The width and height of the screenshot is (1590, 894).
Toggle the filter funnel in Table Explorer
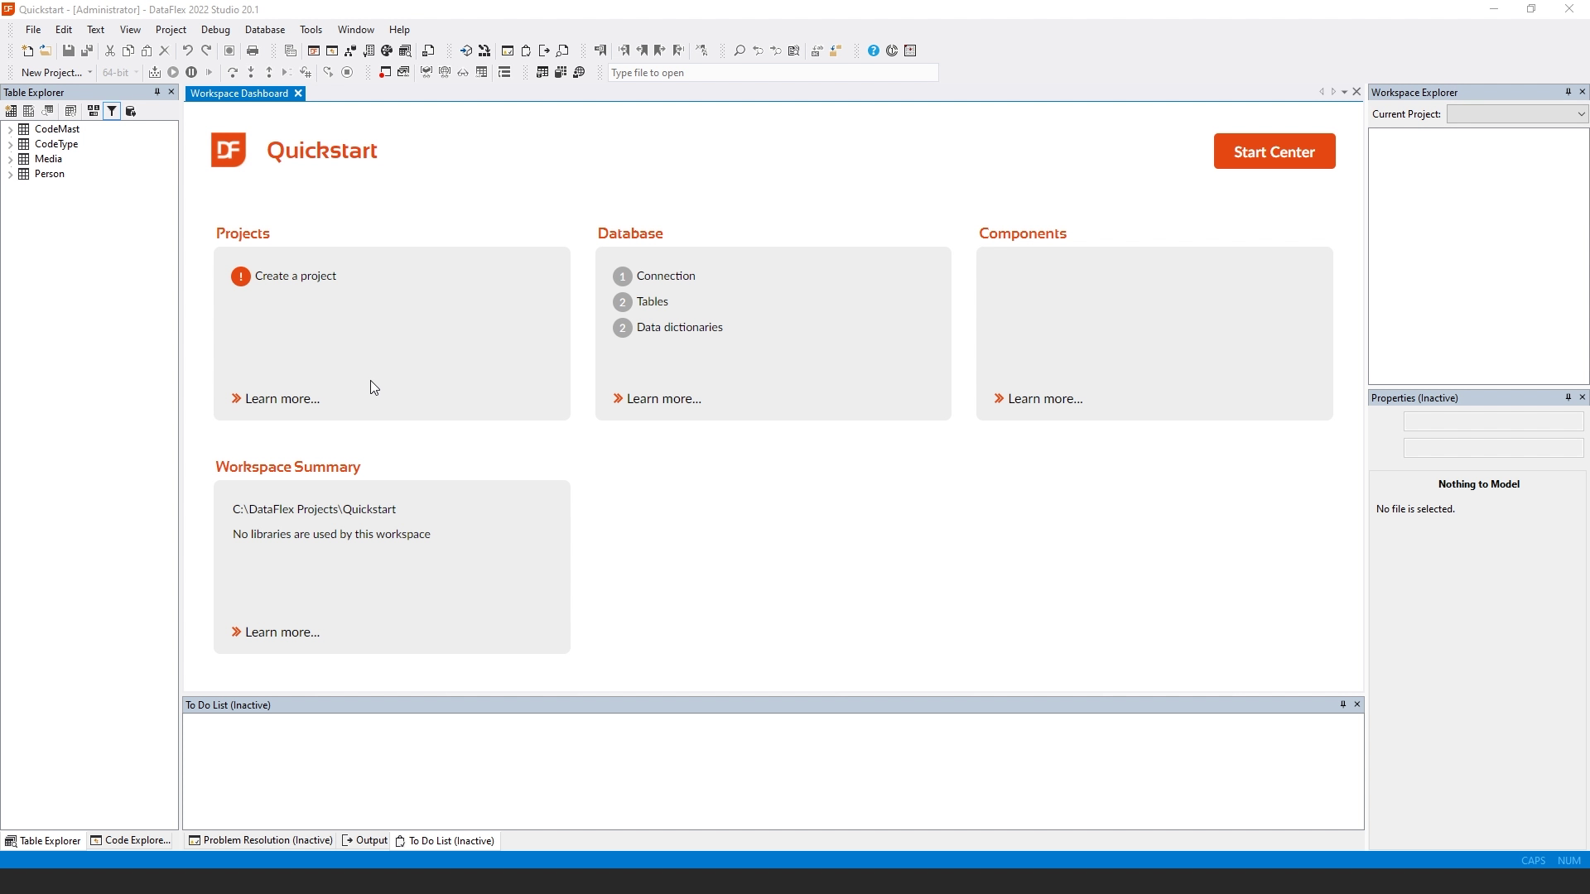(112, 111)
